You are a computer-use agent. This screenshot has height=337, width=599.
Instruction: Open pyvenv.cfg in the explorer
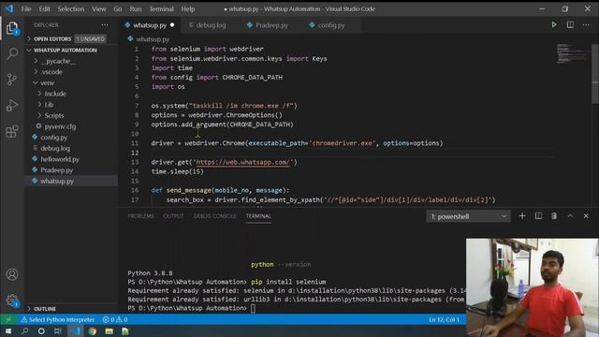[60, 126]
